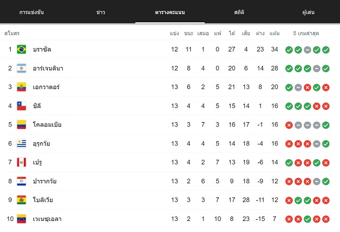Click the แต้ม column header

(x=275, y=33)
